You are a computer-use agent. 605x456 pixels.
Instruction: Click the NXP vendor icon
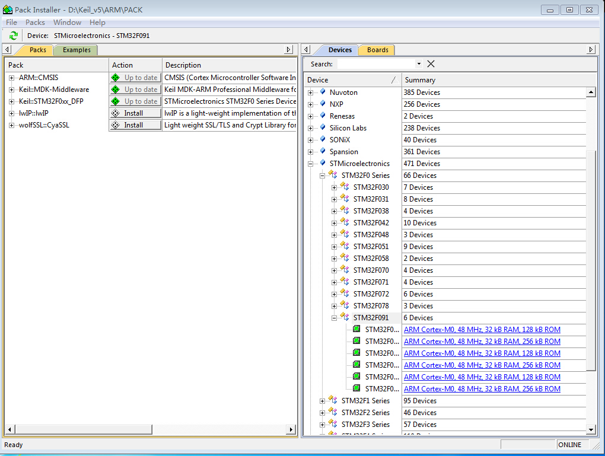point(323,103)
